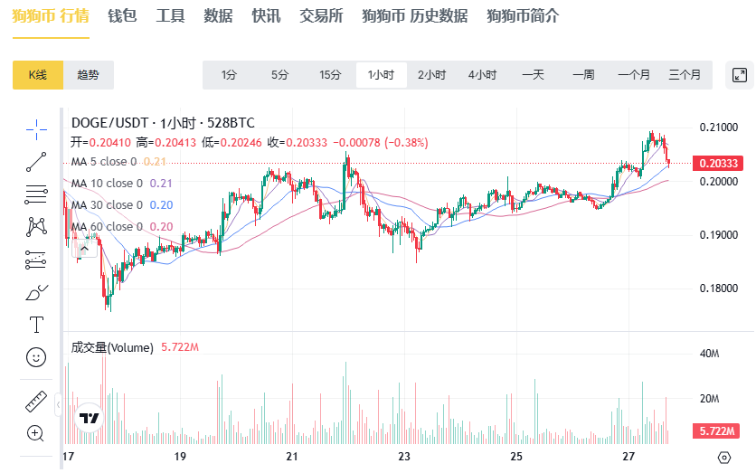Choose the text annotation tool
Screen dimensions: 756x473
click(36, 324)
